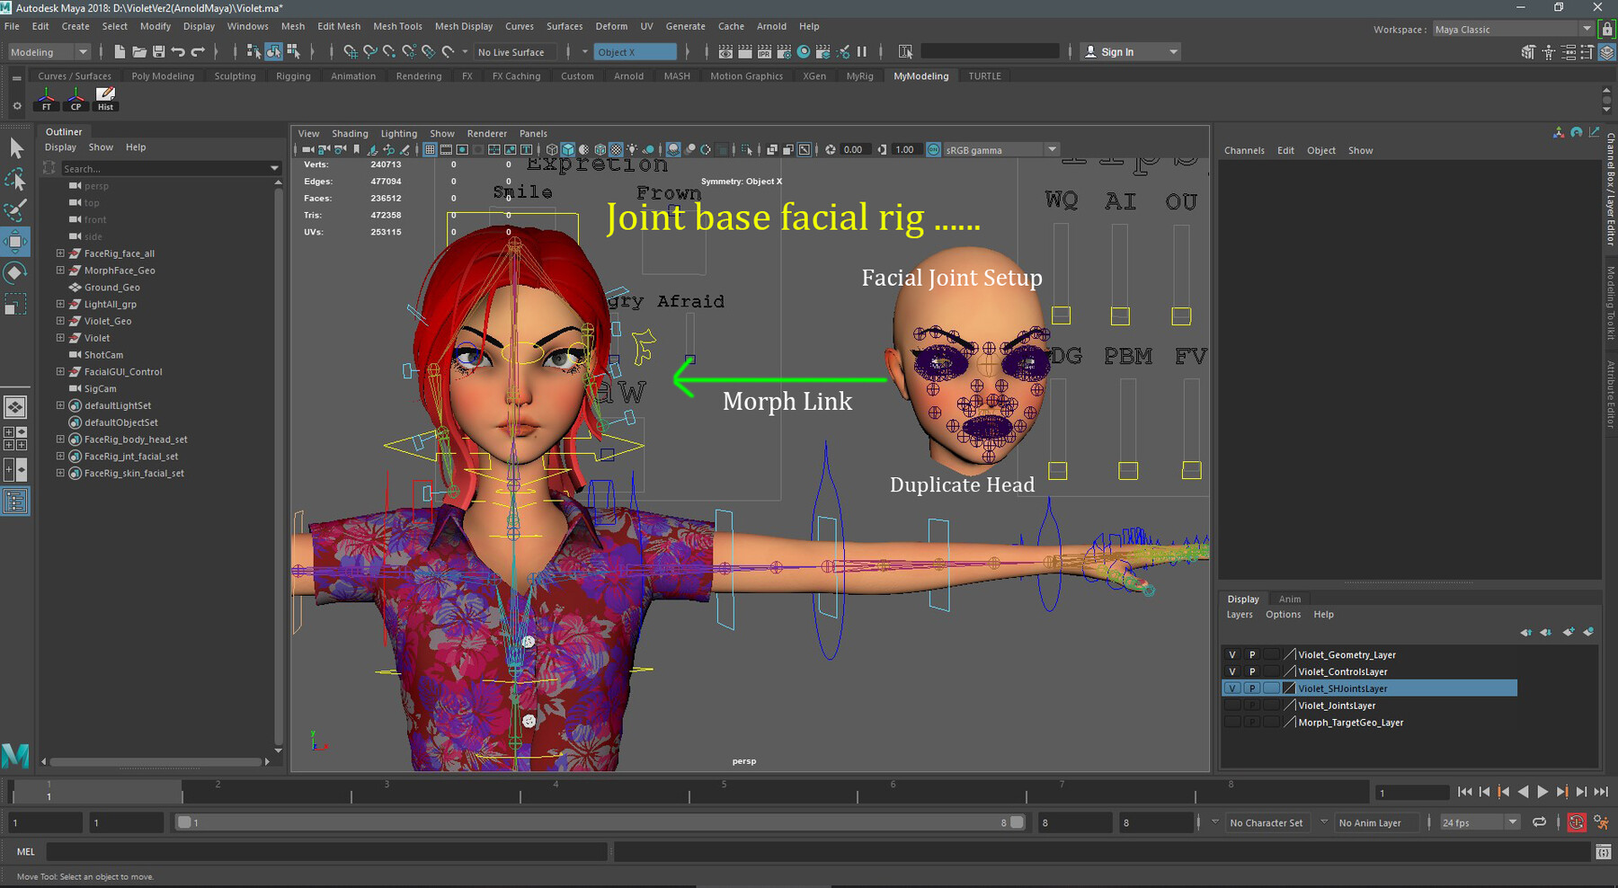Open the sRGB gamma dropdown
The height and width of the screenshot is (888, 1618).
coord(1052,150)
